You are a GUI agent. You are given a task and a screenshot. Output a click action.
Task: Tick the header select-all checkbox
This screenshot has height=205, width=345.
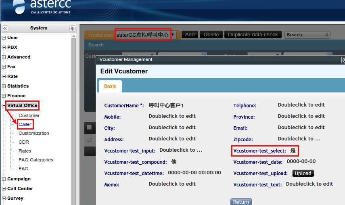[x=89, y=127]
